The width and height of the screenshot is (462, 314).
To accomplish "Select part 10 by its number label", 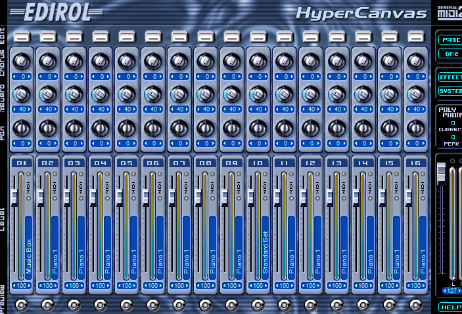I will pyautogui.click(x=258, y=163).
